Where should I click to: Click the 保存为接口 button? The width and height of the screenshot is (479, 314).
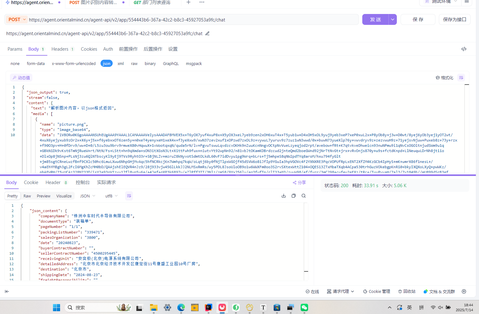pyautogui.click(x=454, y=19)
